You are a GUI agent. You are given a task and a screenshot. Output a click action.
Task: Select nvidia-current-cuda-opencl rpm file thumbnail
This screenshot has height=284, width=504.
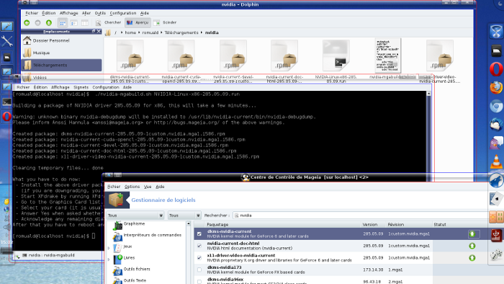pos(181,56)
